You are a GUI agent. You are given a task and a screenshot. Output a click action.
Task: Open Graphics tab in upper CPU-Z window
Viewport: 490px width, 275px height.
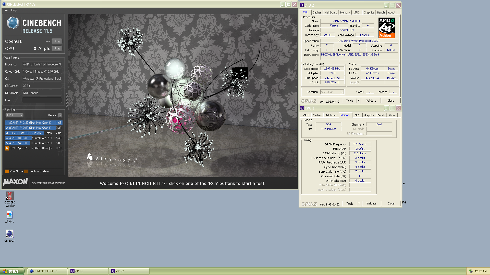(369, 12)
